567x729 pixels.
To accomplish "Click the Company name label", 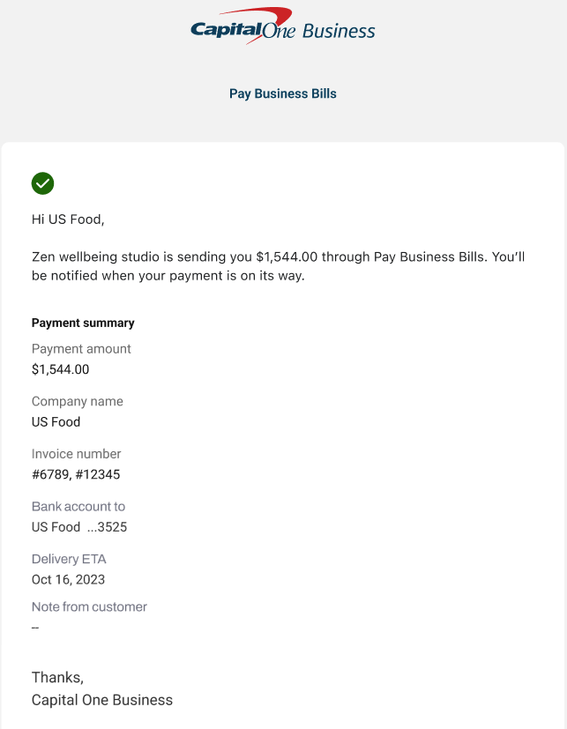I will (x=78, y=401).
